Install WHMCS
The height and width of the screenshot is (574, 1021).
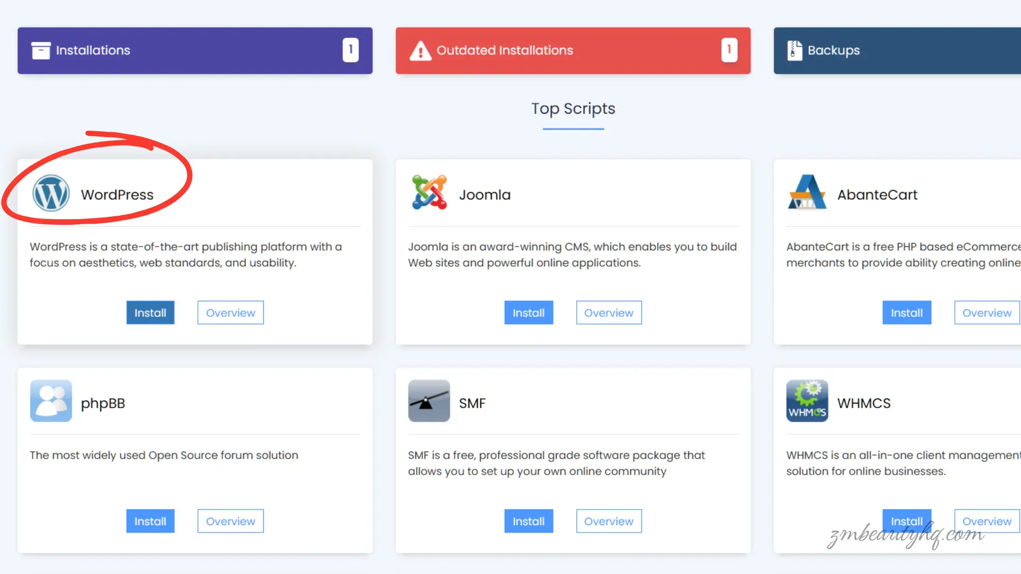(907, 521)
